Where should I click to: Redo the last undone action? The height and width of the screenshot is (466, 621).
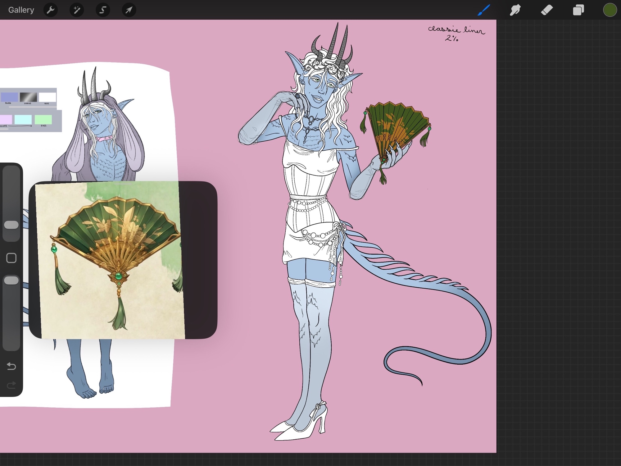pyautogui.click(x=11, y=386)
